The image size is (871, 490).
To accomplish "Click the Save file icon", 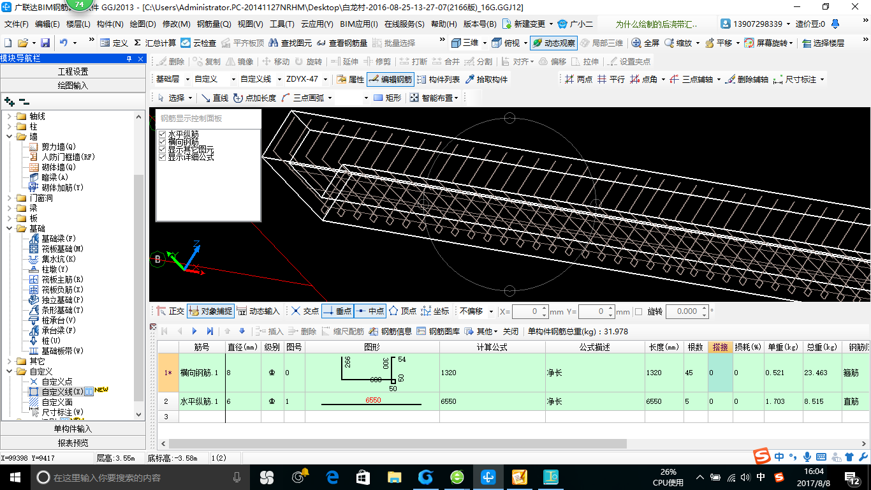I will pyautogui.click(x=45, y=43).
